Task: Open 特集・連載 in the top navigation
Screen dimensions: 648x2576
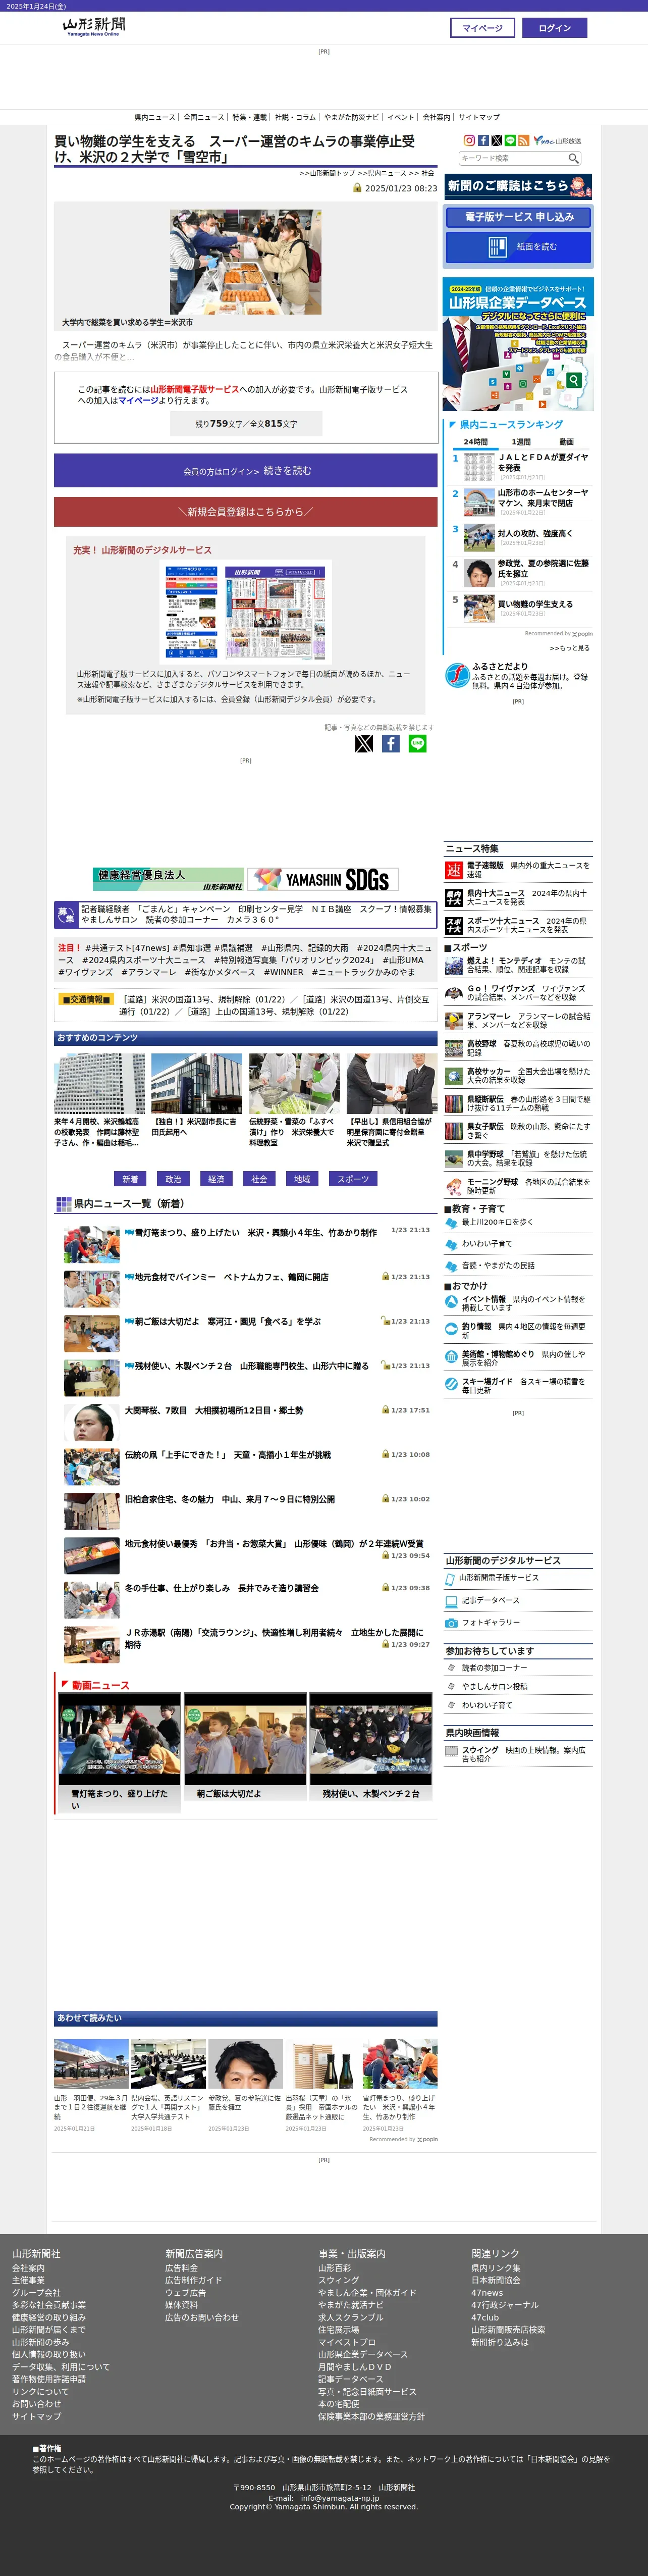Action: point(250,117)
